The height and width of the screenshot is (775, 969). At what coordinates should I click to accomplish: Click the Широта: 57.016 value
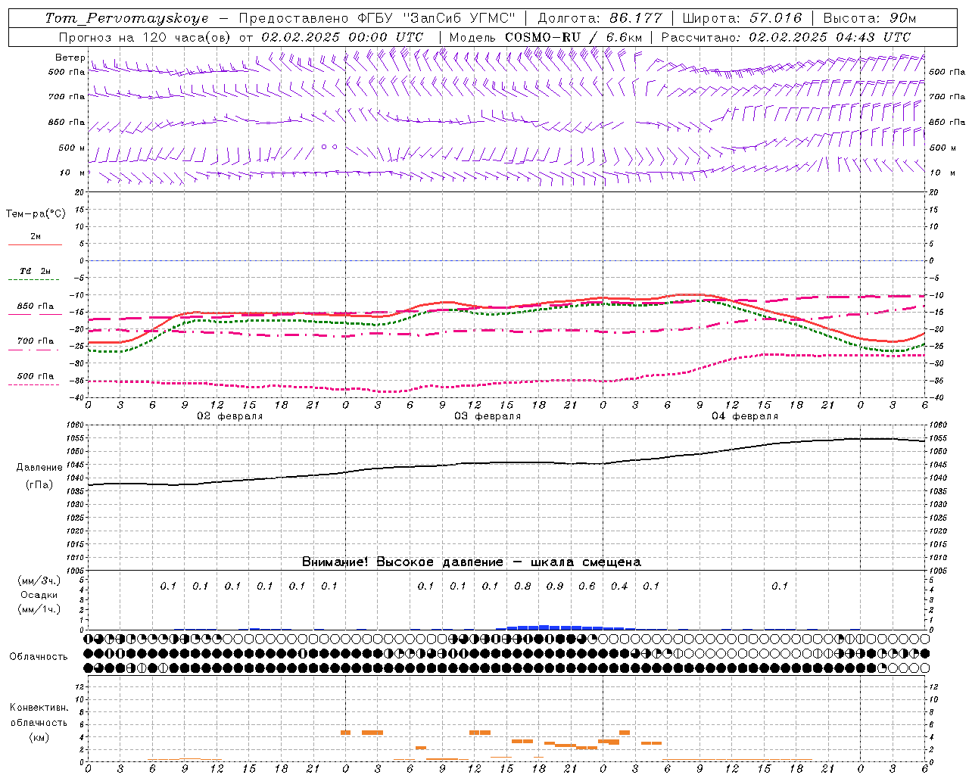[x=742, y=18]
